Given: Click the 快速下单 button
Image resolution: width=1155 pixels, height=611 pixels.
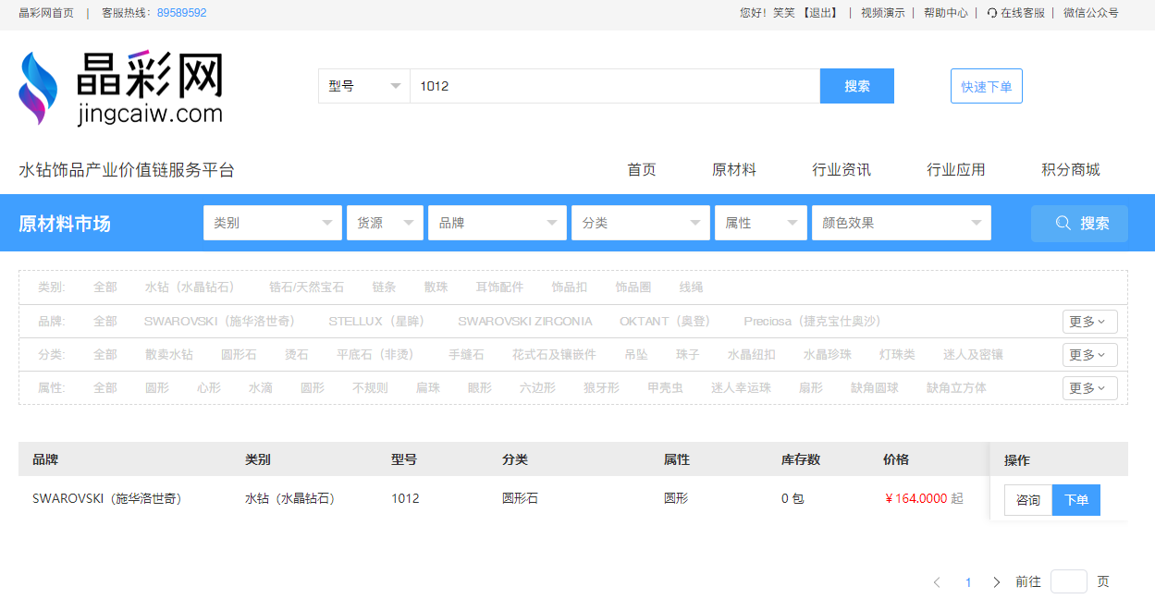Looking at the screenshot, I should (986, 86).
